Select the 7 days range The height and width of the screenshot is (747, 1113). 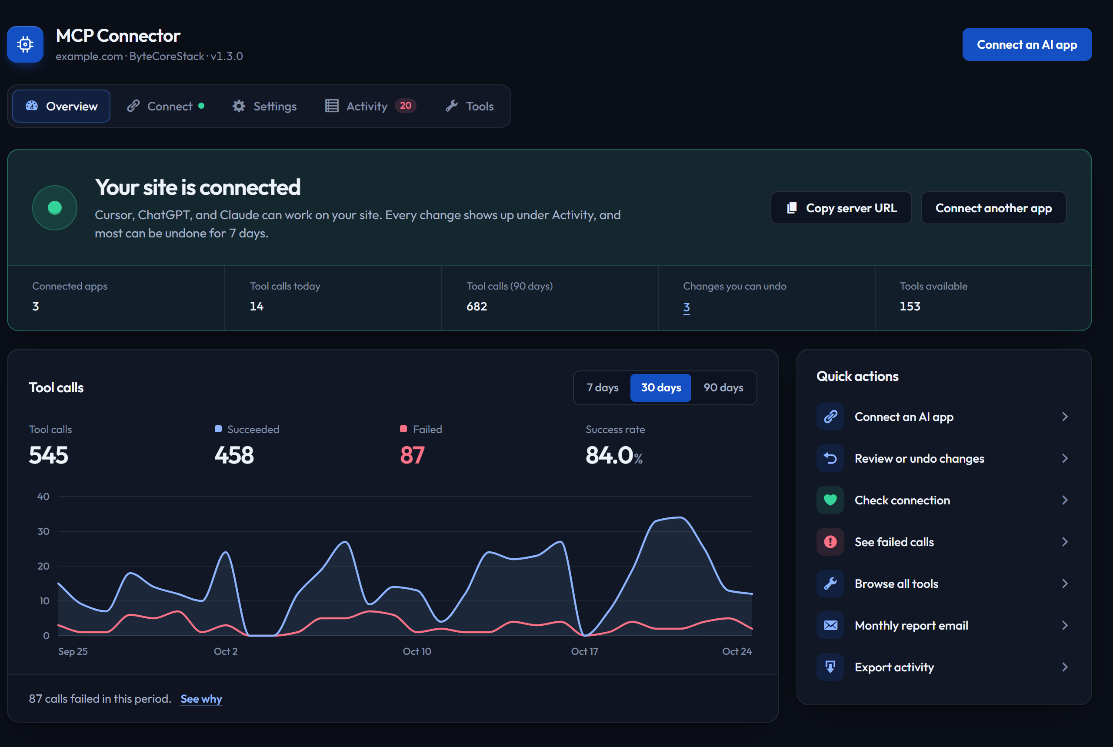[x=603, y=388]
